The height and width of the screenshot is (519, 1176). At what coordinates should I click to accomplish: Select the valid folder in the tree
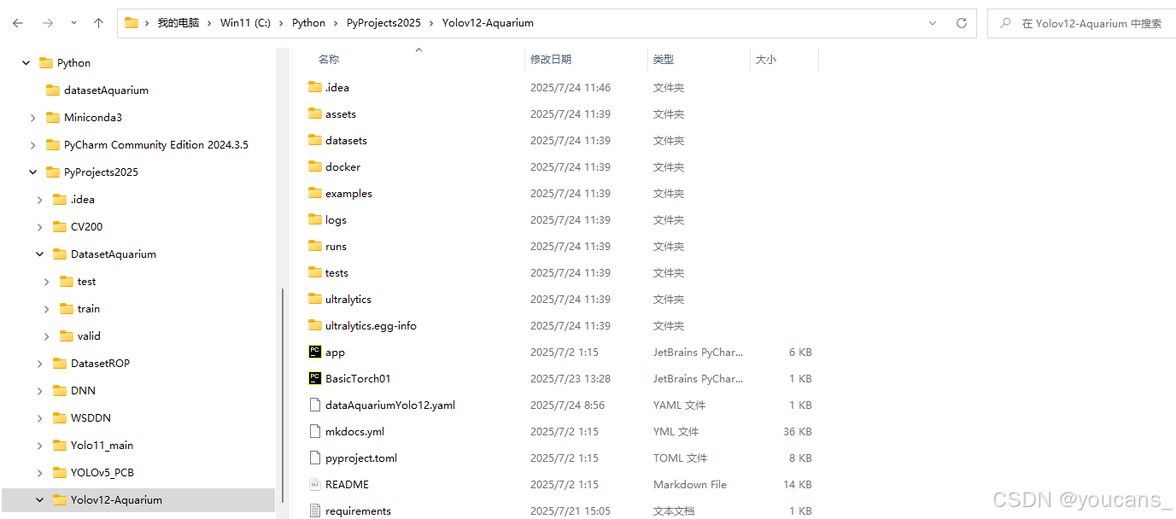click(x=89, y=336)
